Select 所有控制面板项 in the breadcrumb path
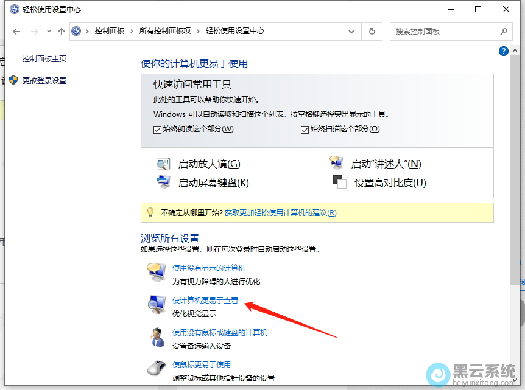 coord(165,31)
